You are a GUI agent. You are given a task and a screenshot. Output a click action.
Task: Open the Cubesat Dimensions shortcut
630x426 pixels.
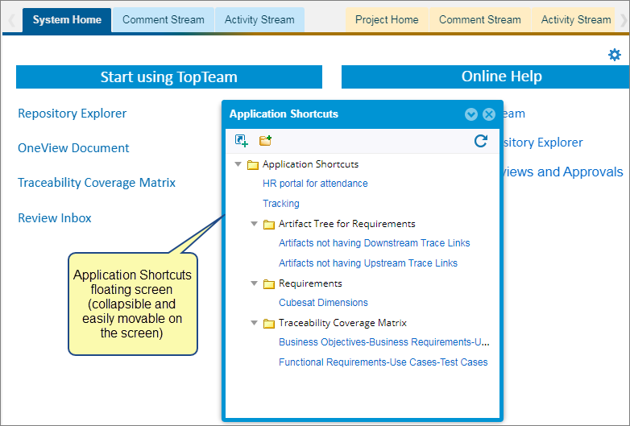[x=323, y=302]
